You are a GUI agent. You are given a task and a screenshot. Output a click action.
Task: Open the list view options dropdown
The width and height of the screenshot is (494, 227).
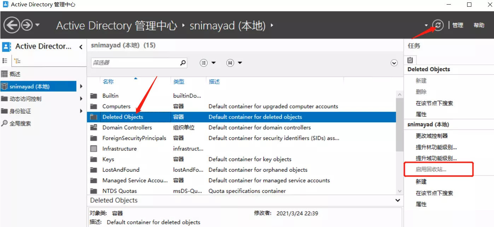[x=208, y=63]
